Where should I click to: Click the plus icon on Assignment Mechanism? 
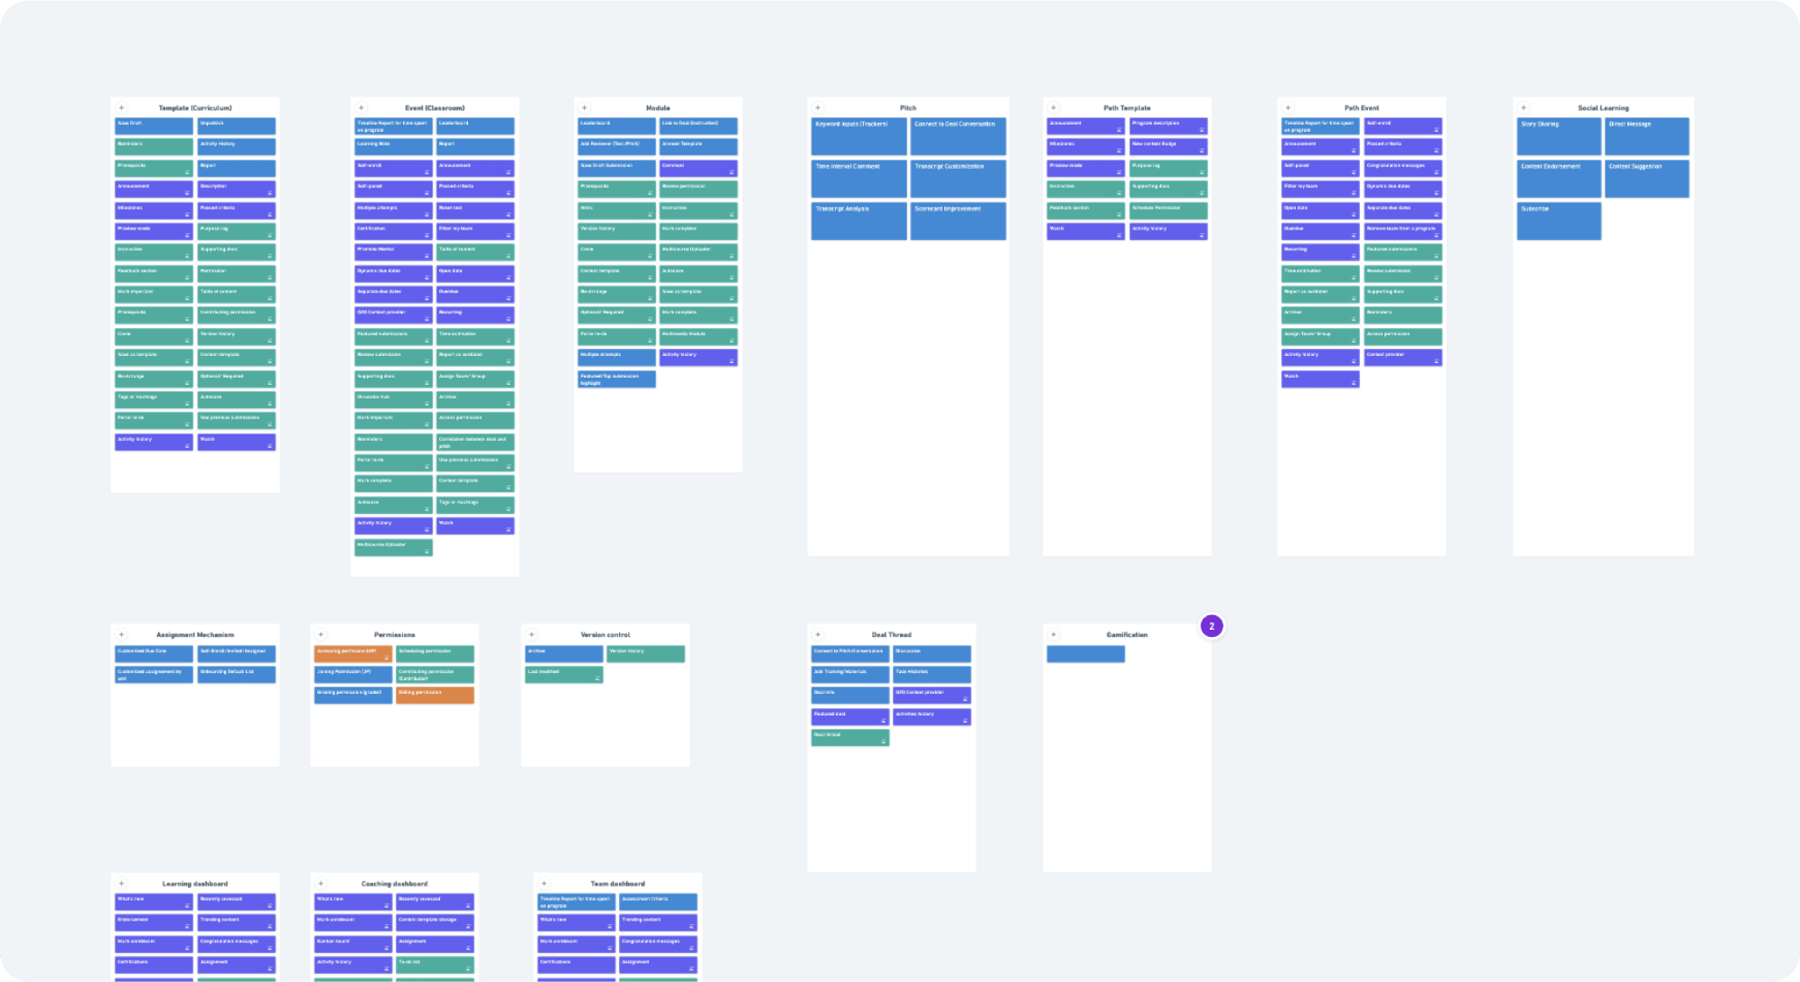click(122, 634)
